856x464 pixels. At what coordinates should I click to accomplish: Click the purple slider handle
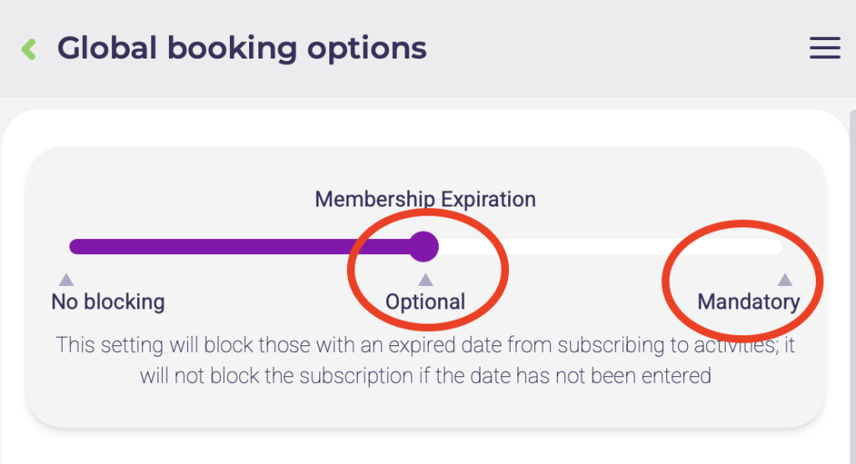[425, 246]
